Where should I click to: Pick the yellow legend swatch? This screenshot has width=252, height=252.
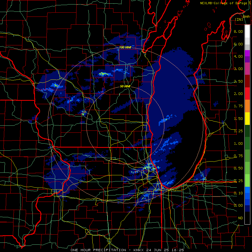click(247, 118)
